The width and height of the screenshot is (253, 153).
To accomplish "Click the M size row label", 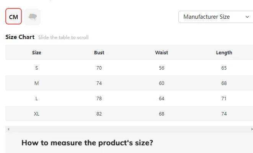I will click(x=37, y=83).
